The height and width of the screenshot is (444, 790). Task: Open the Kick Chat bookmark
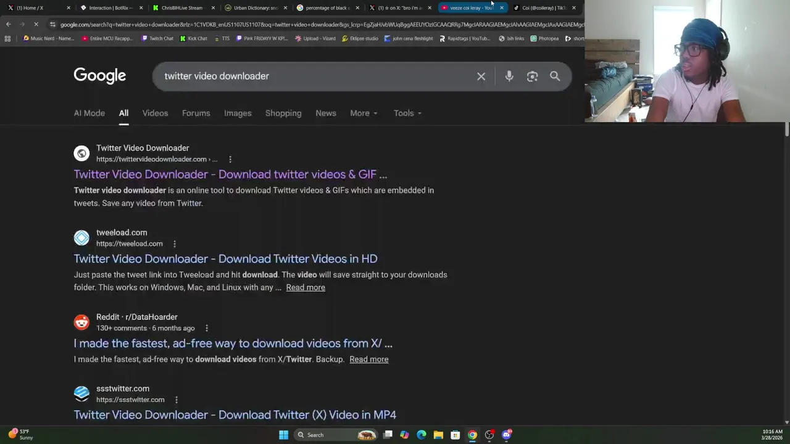coord(194,38)
